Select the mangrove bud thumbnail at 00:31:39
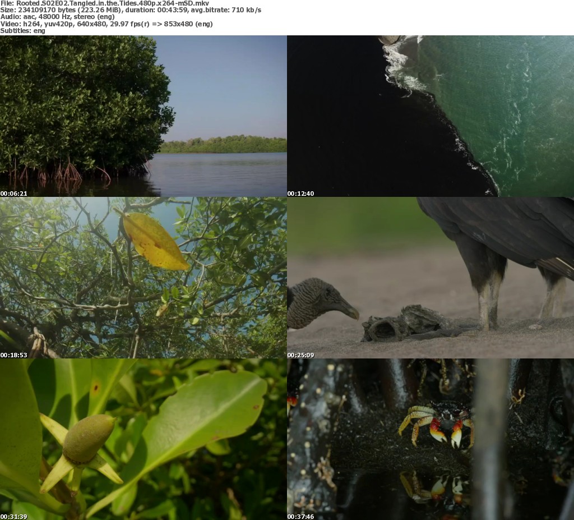Image resolution: width=574 pixels, height=520 pixels. coord(143,439)
